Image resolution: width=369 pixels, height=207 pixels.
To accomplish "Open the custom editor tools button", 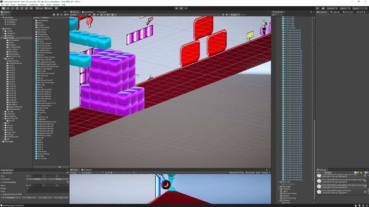I will tap(31, 8).
